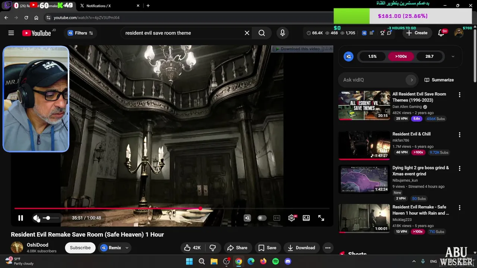477x268 pixels.
Task: Open menu for Safe Haven 1 hour video
Action: point(459,208)
